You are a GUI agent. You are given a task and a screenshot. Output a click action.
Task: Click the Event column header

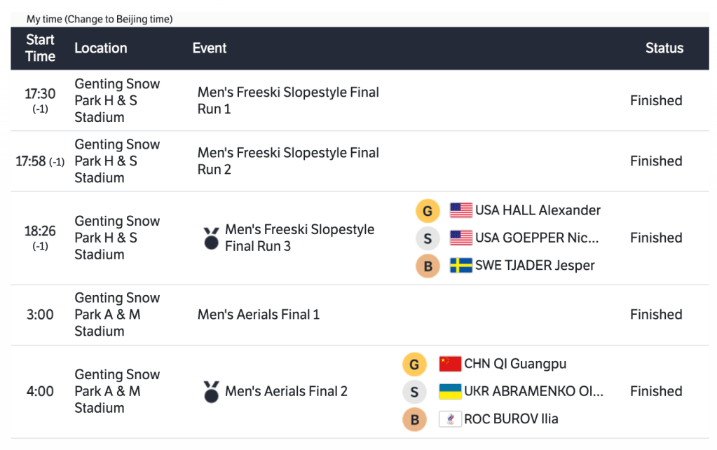tap(210, 48)
